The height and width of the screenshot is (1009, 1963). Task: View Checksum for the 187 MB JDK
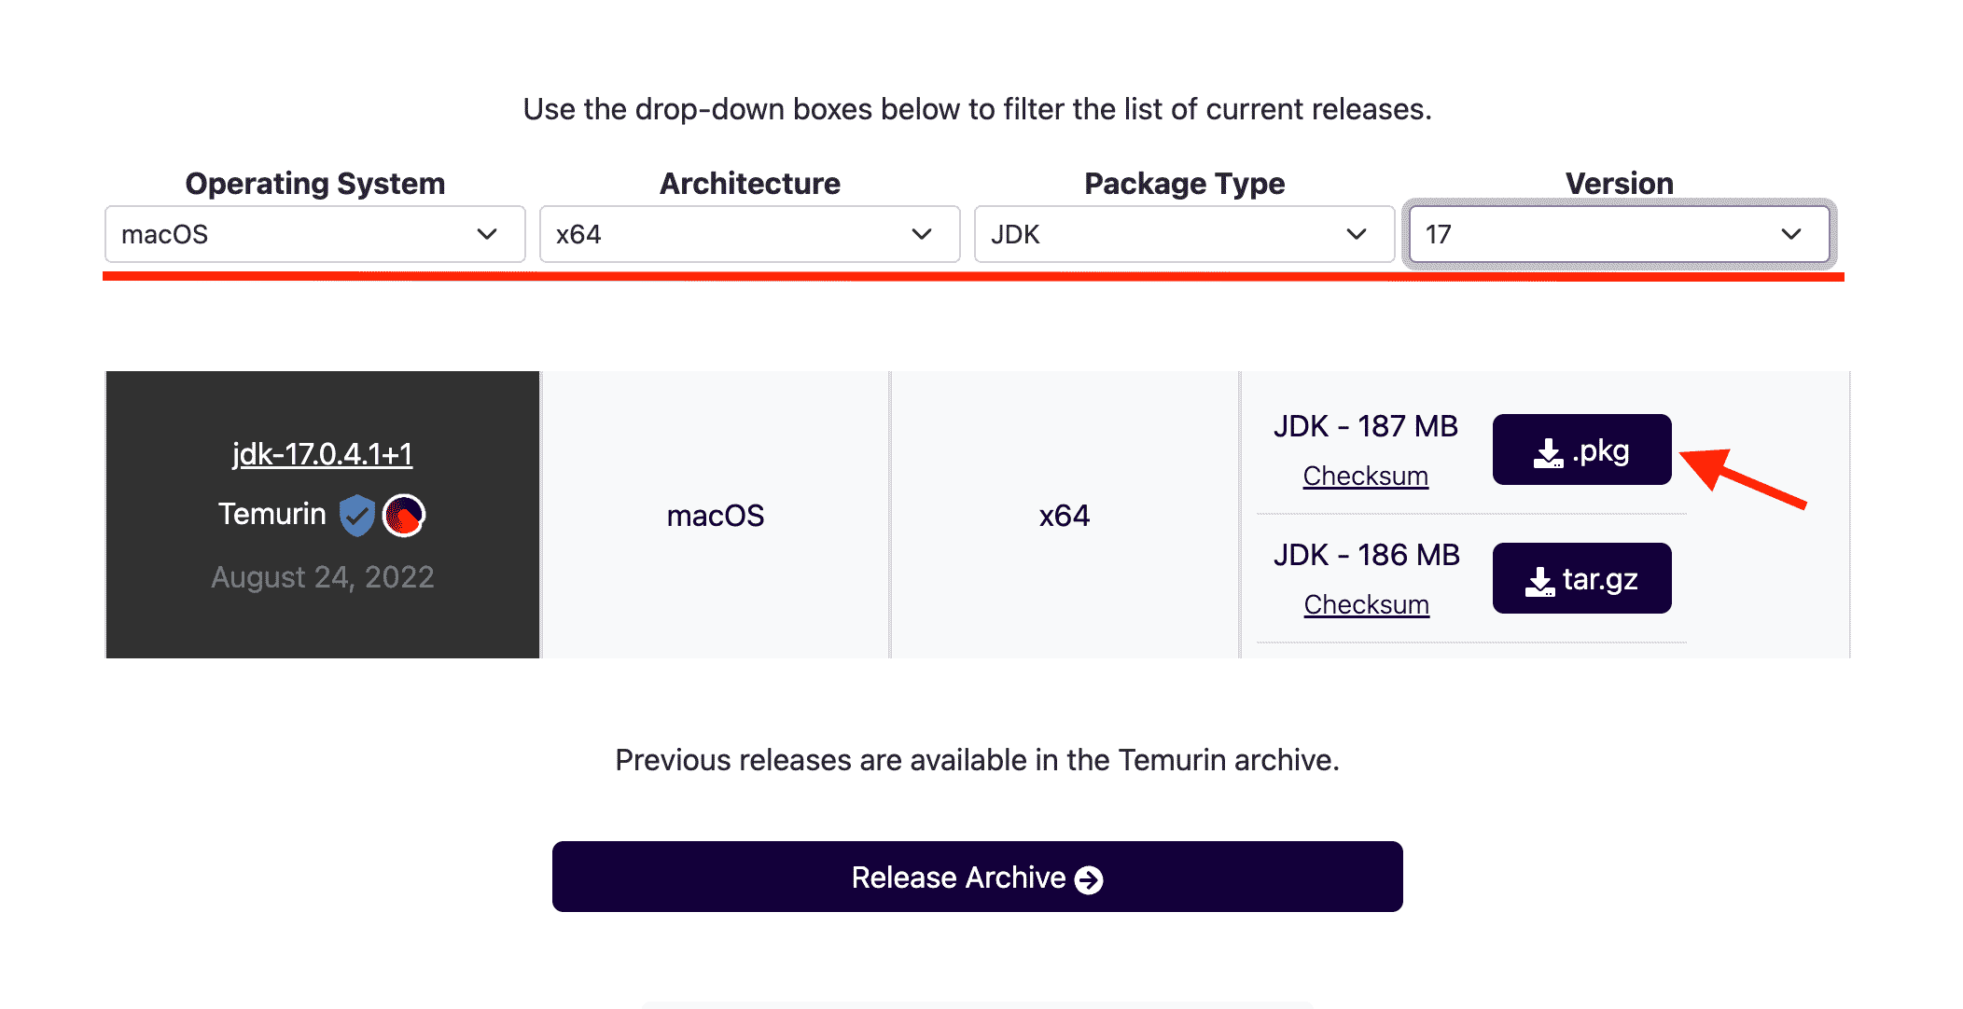click(1366, 476)
